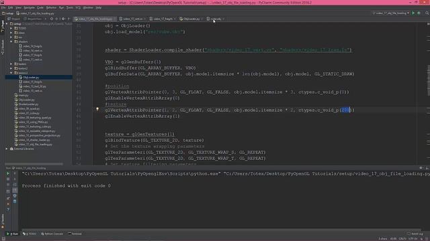Open the Project panel settings gear

63,19
